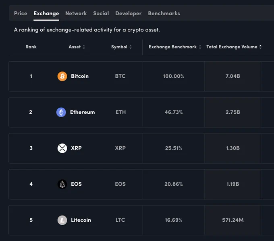The image size is (274, 241).
Task: Open the Litecoin asset name link
Action: (x=81, y=220)
